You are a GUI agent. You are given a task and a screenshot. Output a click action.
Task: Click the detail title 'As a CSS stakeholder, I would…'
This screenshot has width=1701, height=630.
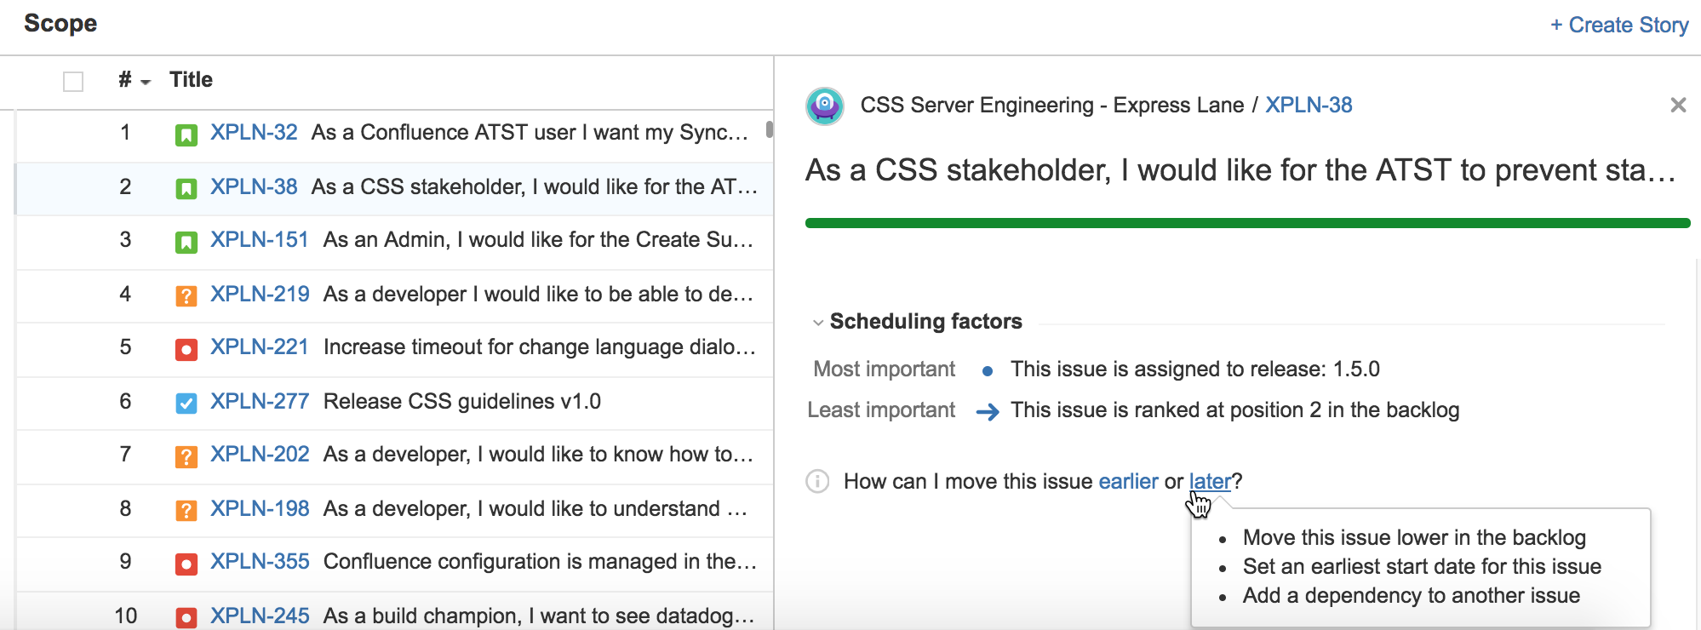[1240, 170]
